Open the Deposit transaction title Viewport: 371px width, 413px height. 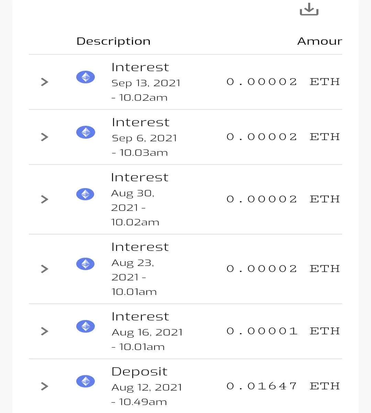(x=139, y=372)
